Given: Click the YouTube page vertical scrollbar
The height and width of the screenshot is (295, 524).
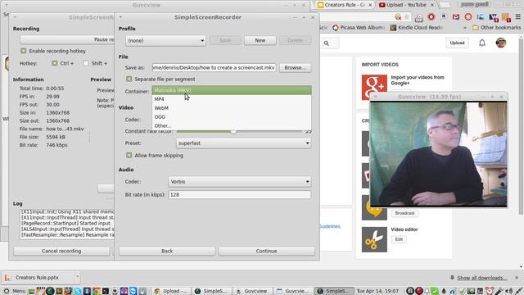Looking at the screenshot, I should pos(521,127).
